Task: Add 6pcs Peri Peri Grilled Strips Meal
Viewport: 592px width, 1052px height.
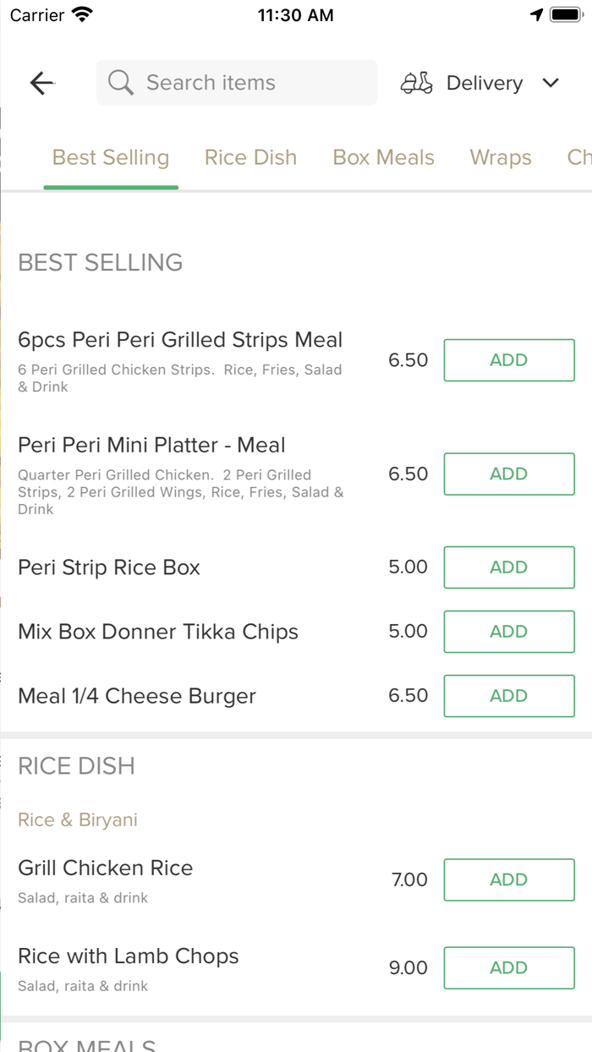Action: click(509, 360)
